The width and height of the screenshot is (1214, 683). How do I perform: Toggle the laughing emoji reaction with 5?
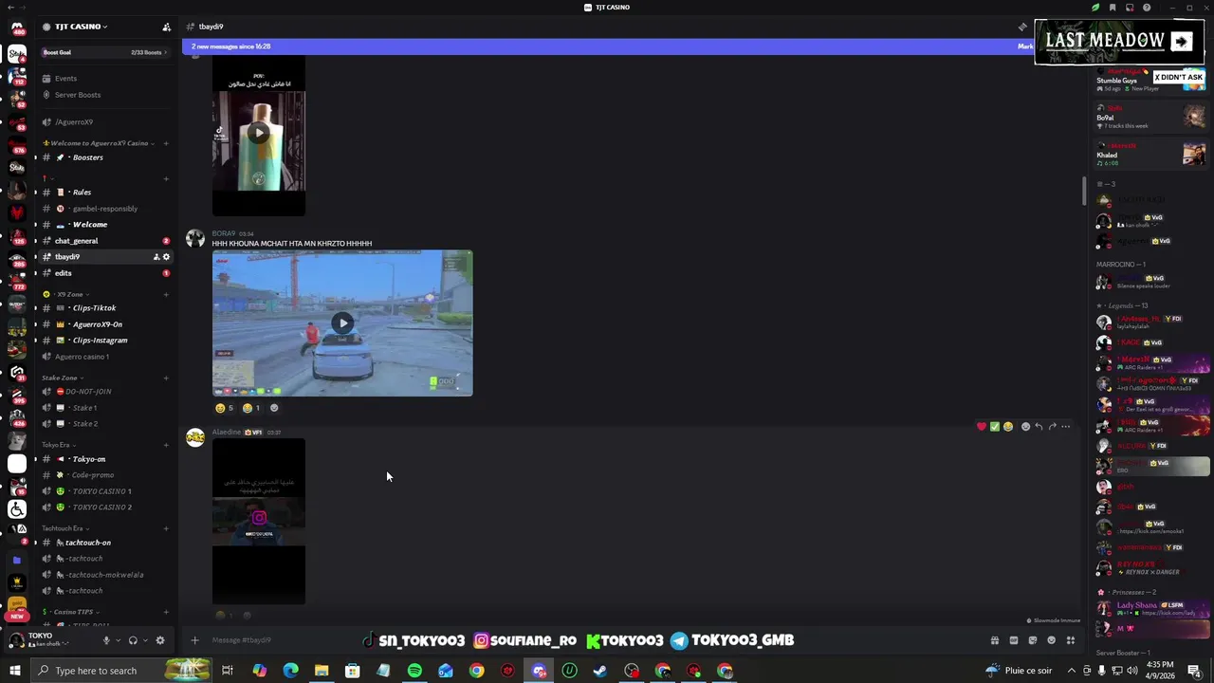click(x=224, y=408)
